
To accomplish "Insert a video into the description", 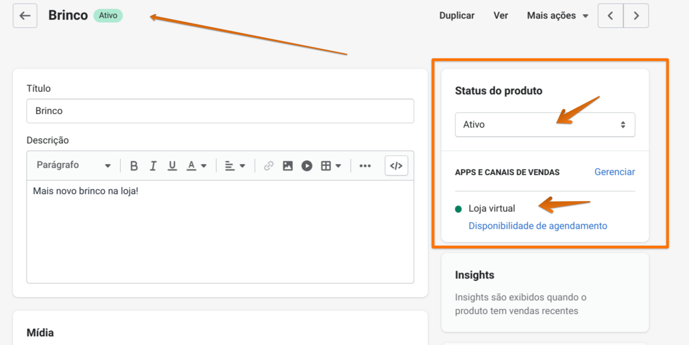I will tap(307, 166).
